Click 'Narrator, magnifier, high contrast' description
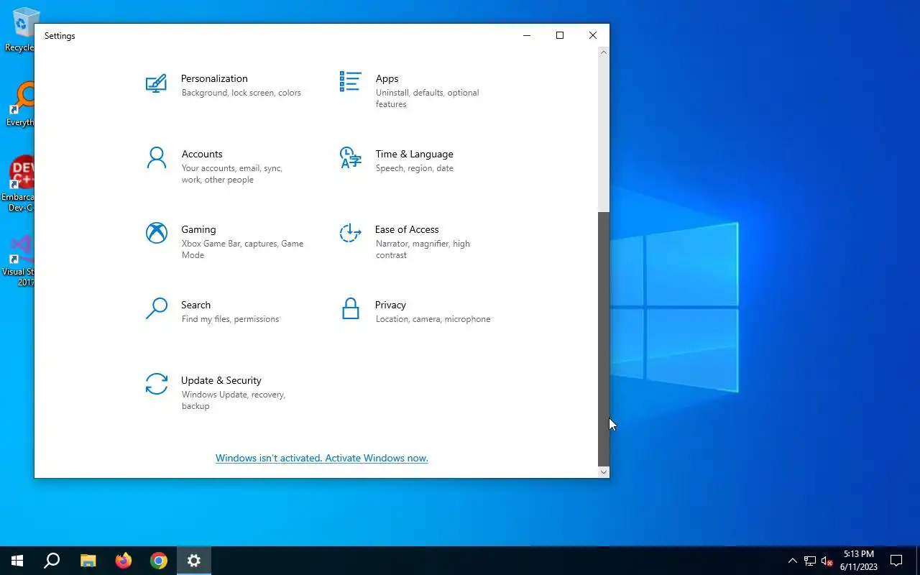 tap(423, 249)
